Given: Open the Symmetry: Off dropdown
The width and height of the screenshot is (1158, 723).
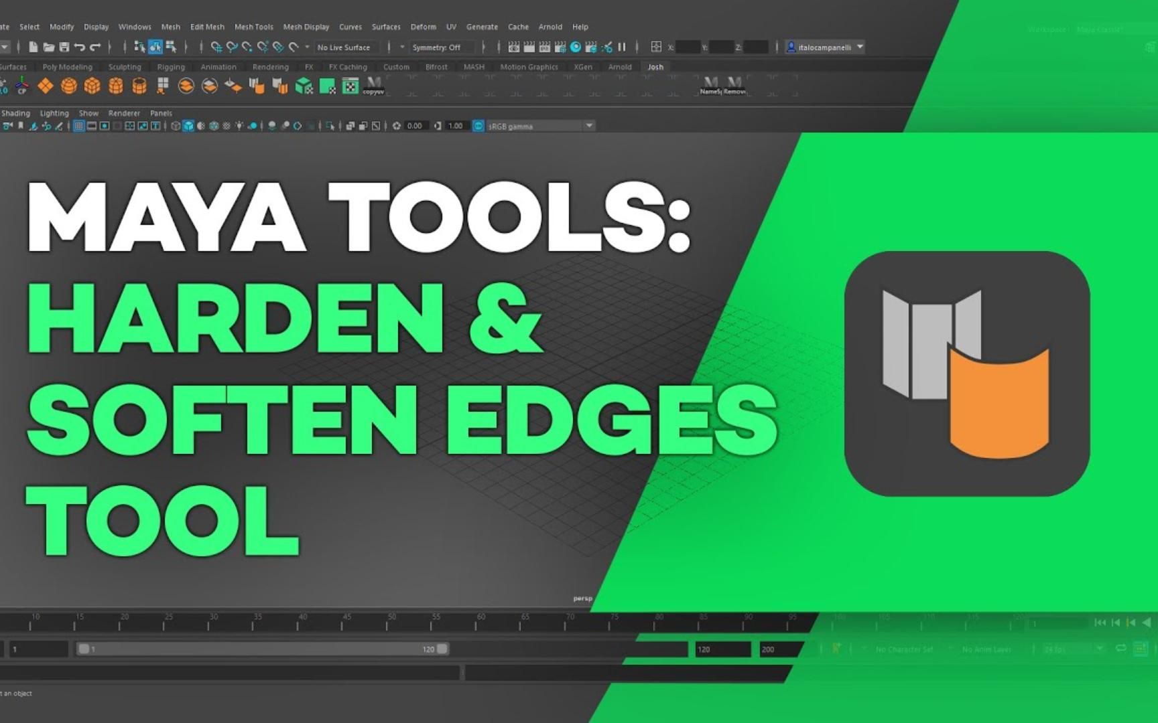Looking at the screenshot, I should pyautogui.click(x=442, y=47).
